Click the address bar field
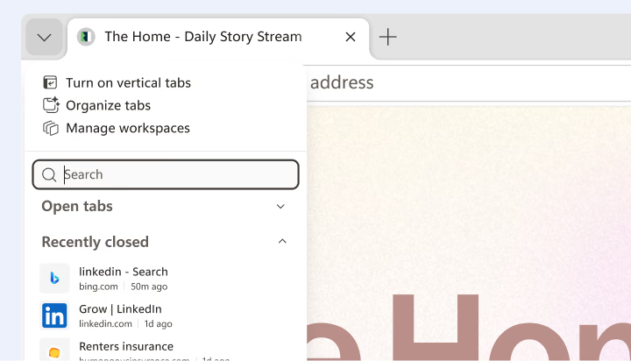Viewport: 631px width, 361px height. (x=469, y=83)
